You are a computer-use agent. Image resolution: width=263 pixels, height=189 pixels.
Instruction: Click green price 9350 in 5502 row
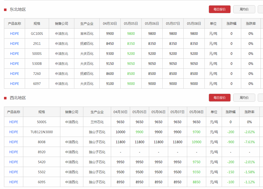click(197, 172)
